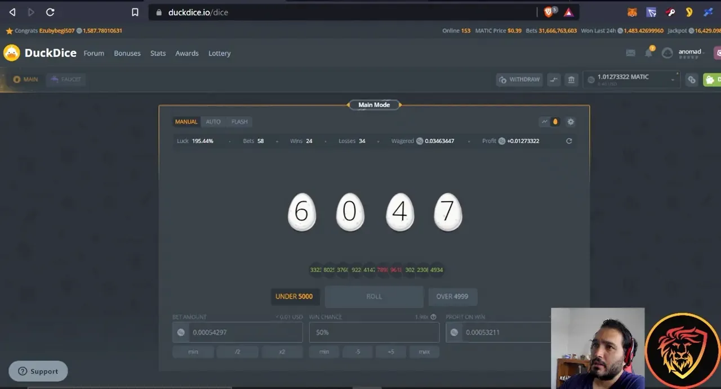This screenshot has height=389, width=721.
Task: Switch to the FLASH betting tab
Action: coord(239,121)
